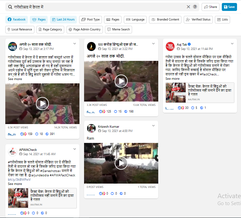Click the comments icon showing 5

pyautogui.click(x=193, y=108)
